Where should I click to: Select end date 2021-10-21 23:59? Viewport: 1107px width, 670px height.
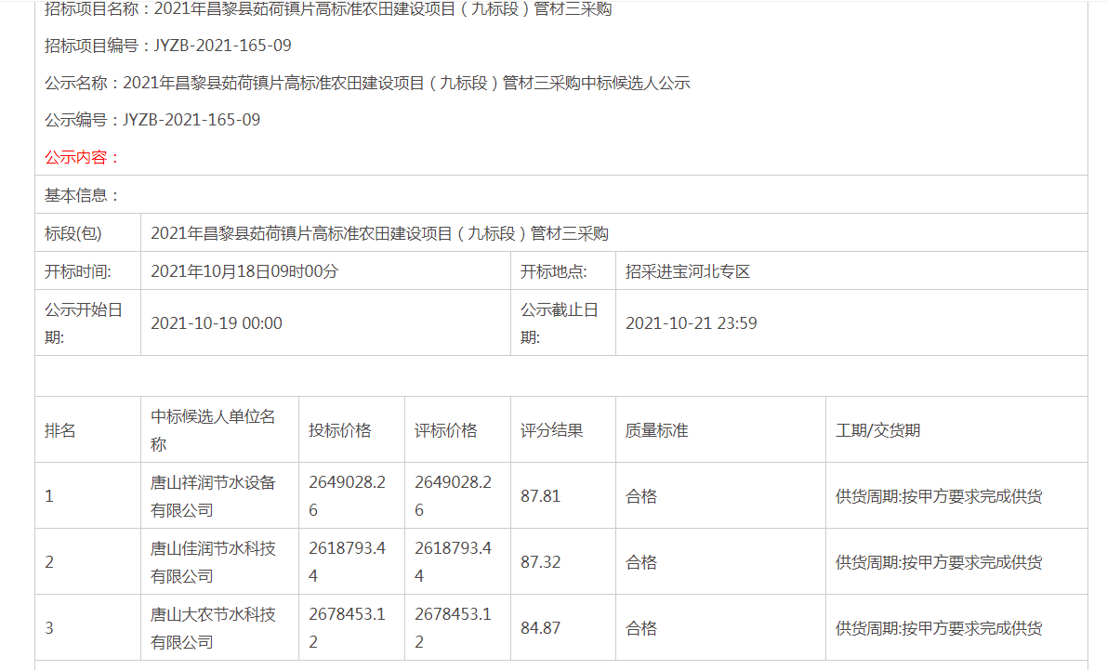click(x=692, y=323)
